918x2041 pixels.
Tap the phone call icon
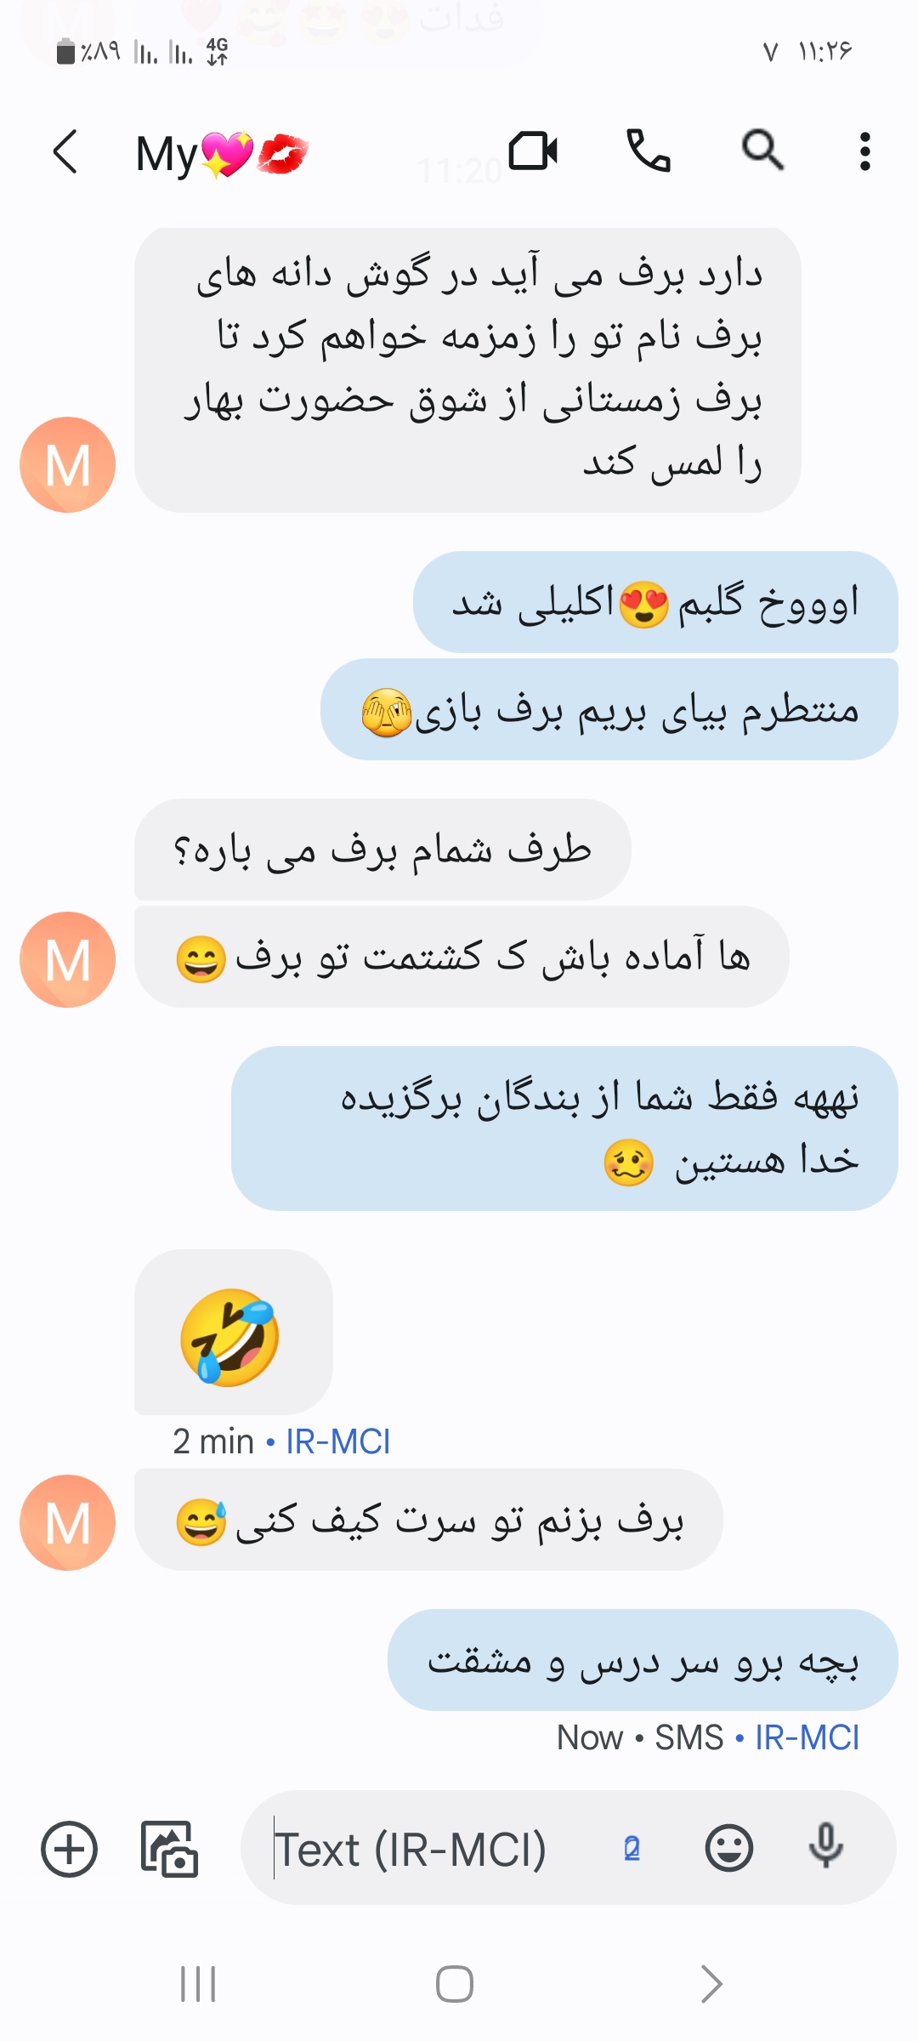pos(649,151)
